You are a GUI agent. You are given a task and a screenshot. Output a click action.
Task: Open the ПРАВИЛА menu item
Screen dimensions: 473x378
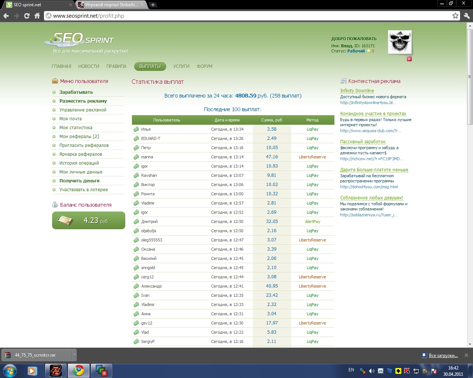[116, 66]
